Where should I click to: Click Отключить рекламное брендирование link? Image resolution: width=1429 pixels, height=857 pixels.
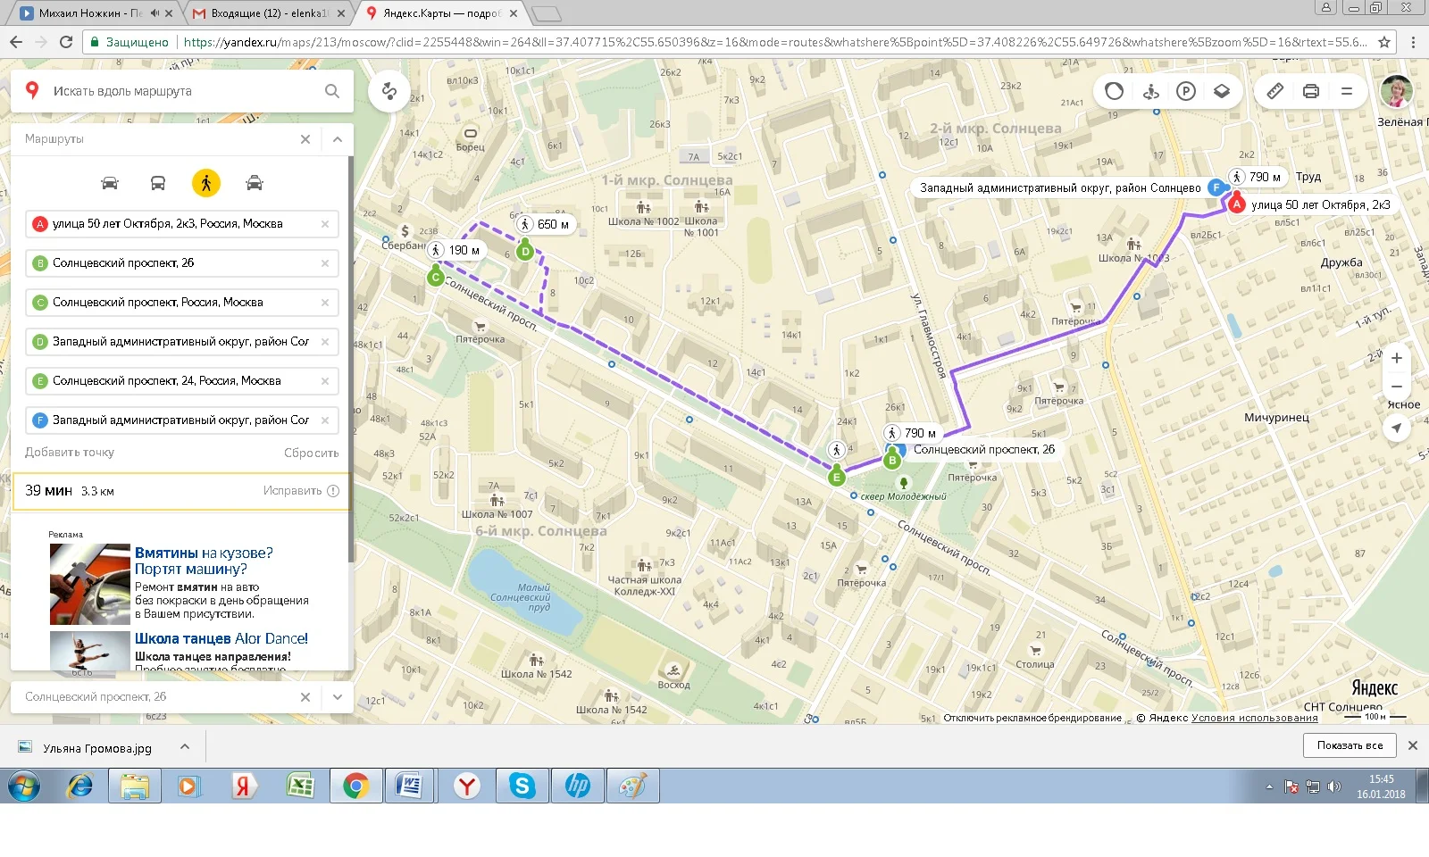[1032, 718]
